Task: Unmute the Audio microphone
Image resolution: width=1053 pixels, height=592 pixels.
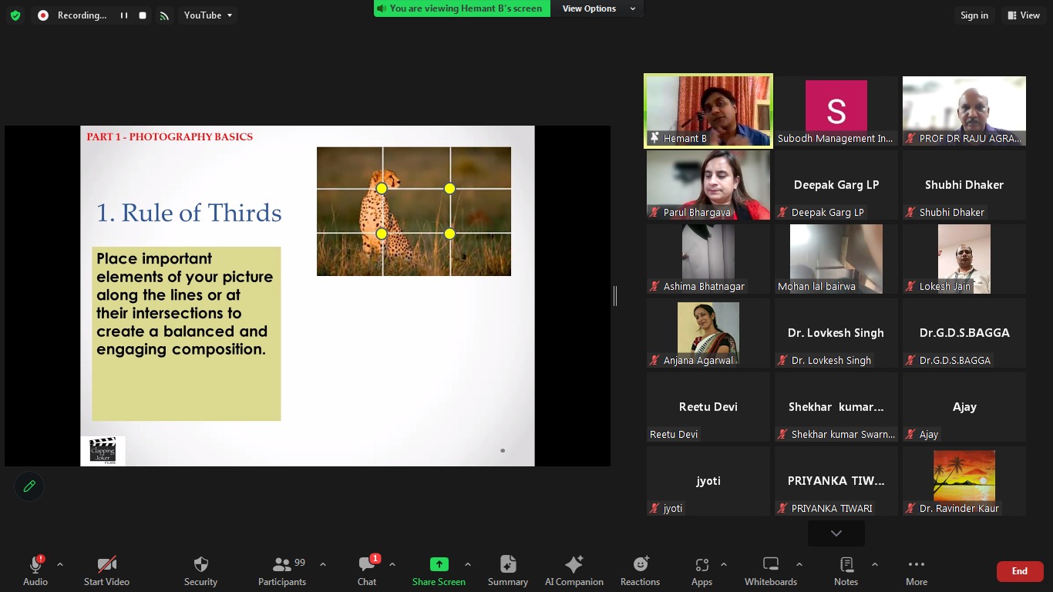Action: click(35, 570)
